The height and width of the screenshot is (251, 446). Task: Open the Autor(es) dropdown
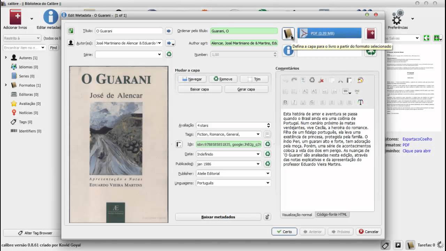click(x=160, y=43)
